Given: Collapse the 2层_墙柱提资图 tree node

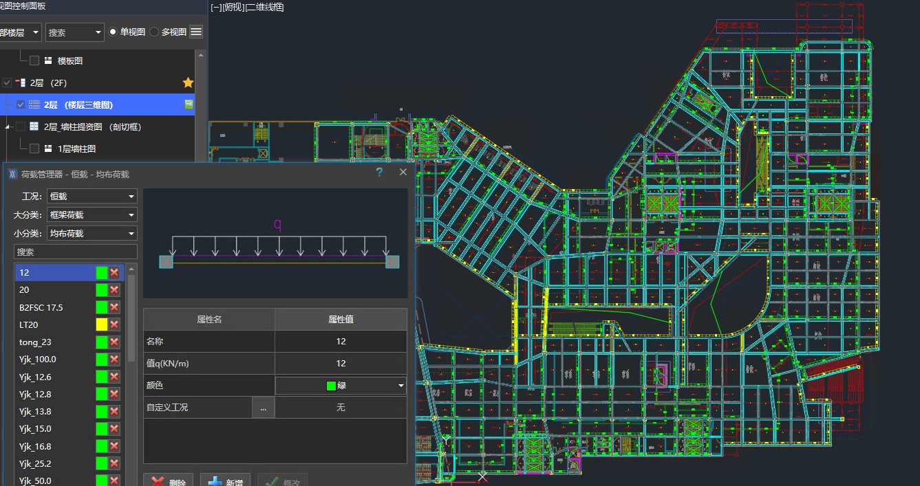Looking at the screenshot, I should click(8, 127).
